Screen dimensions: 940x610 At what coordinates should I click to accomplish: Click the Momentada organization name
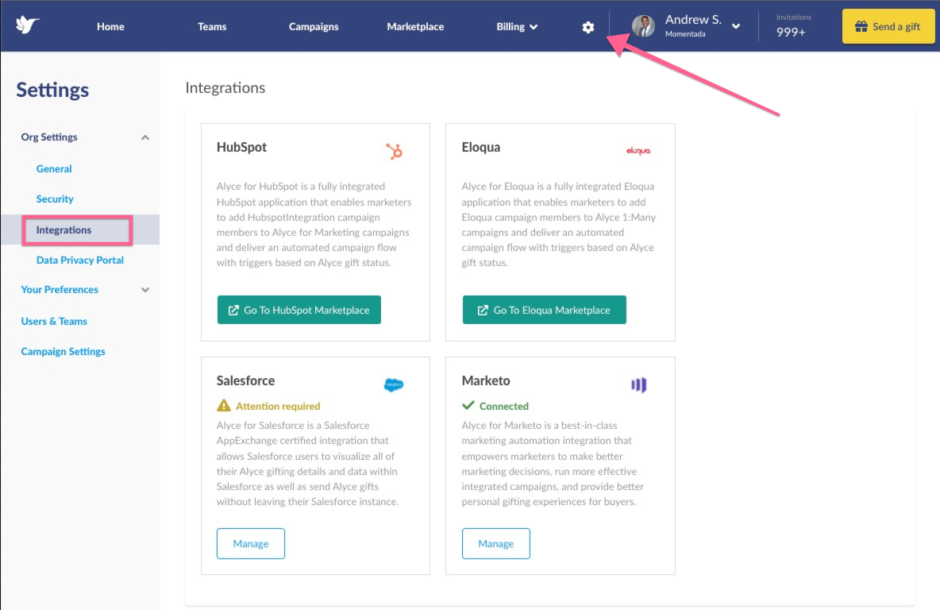click(685, 34)
